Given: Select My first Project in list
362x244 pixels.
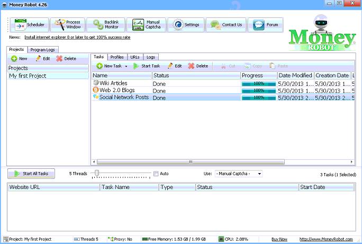Looking at the screenshot, I should coord(48,76).
